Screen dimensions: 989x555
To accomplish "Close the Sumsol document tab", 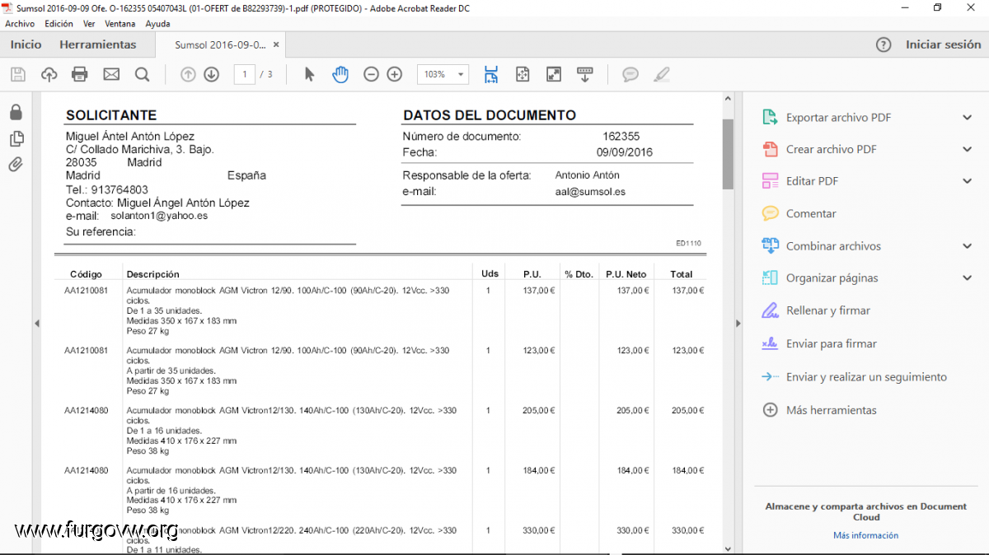I will 276,45.
